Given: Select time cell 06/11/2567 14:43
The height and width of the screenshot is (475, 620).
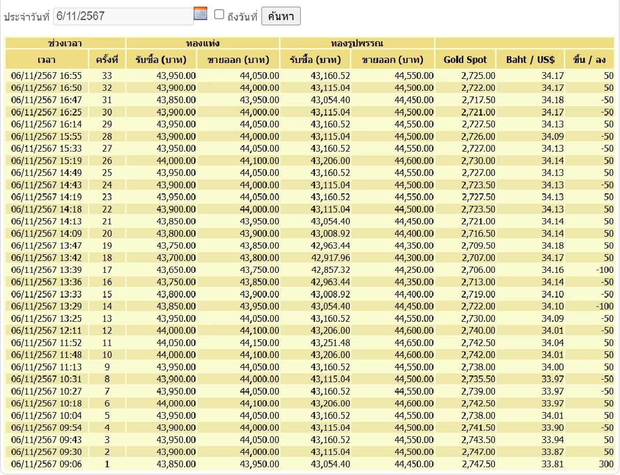Looking at the screenshot, I should pyautogui.click(x=47, y=185).
